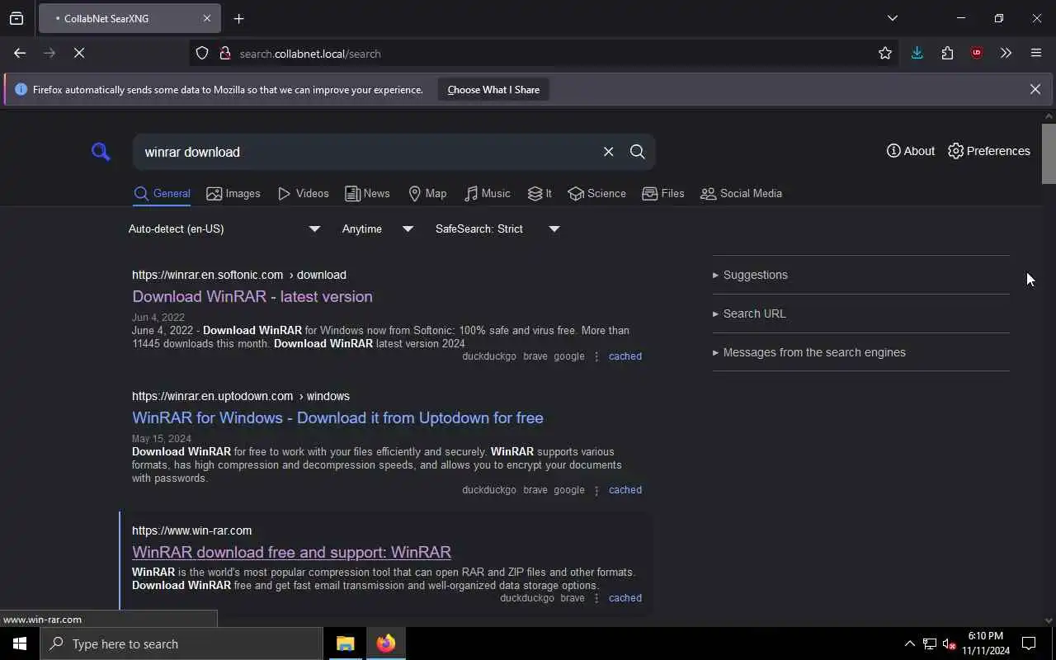Open the Firefox downloads panel
Image resolution: width=1056 pixels, height=660 pixels.
pyautogui.click(x=917, y=53)
